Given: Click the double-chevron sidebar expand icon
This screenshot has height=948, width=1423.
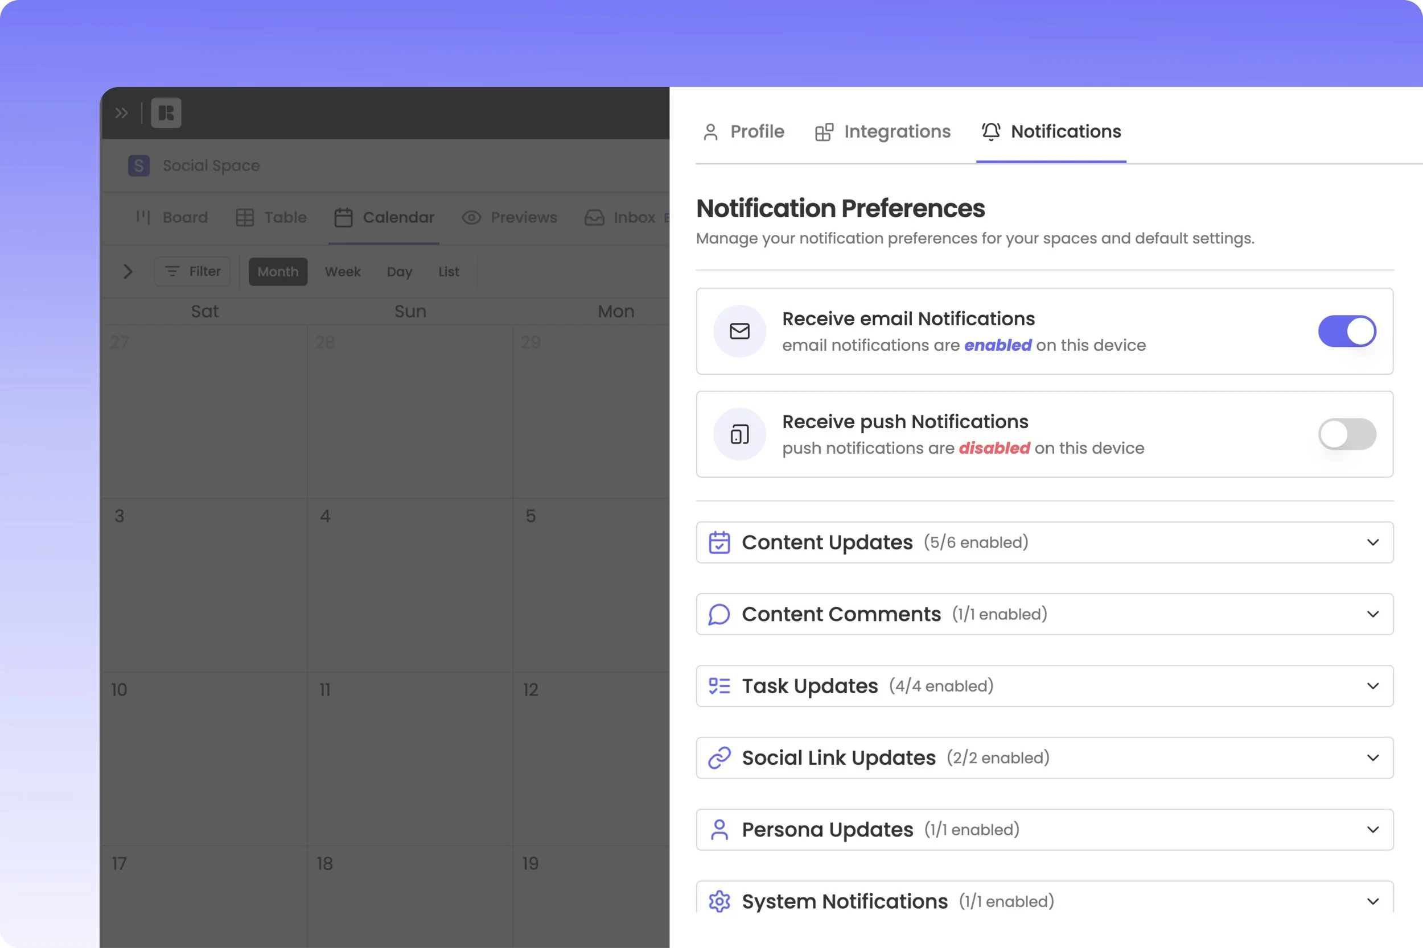Looking at the screenshot, I should (x=121, y=113).
